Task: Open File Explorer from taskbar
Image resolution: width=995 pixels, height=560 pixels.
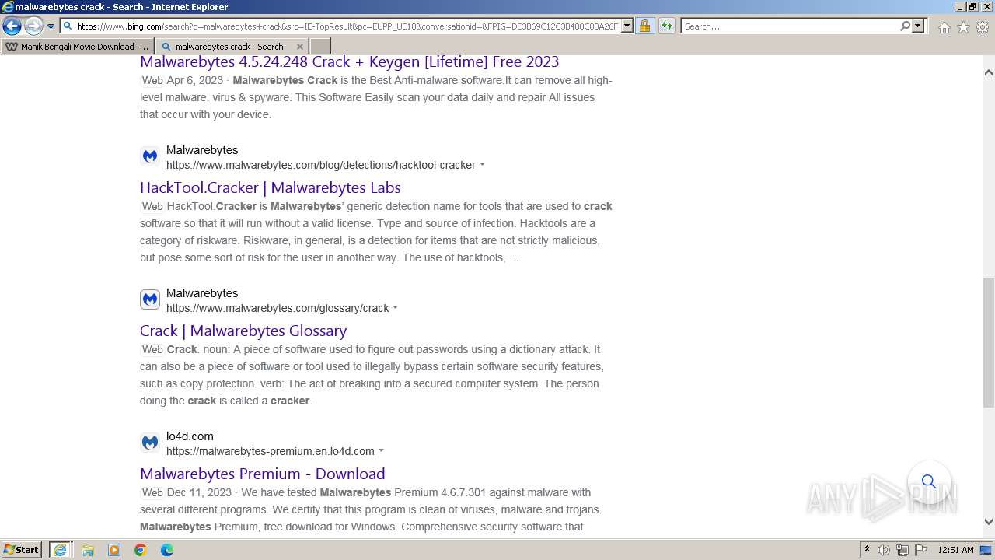Action: pos(88,550)
